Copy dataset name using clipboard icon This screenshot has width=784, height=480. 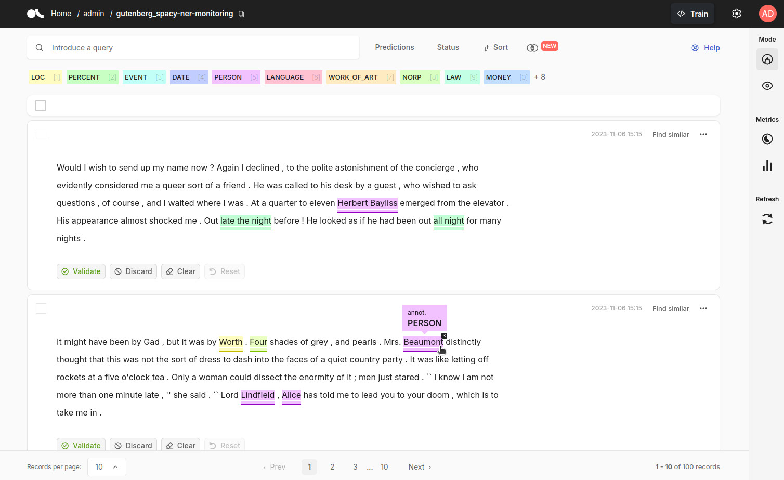[x=241, y=14]
